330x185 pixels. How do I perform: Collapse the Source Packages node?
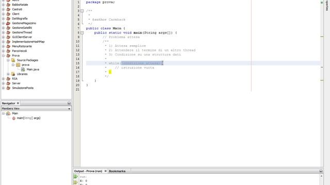8,60
